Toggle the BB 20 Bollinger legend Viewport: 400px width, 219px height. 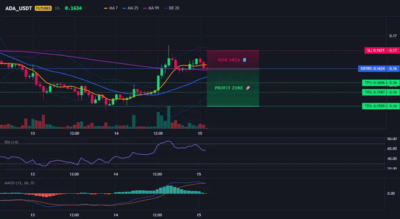171,8
